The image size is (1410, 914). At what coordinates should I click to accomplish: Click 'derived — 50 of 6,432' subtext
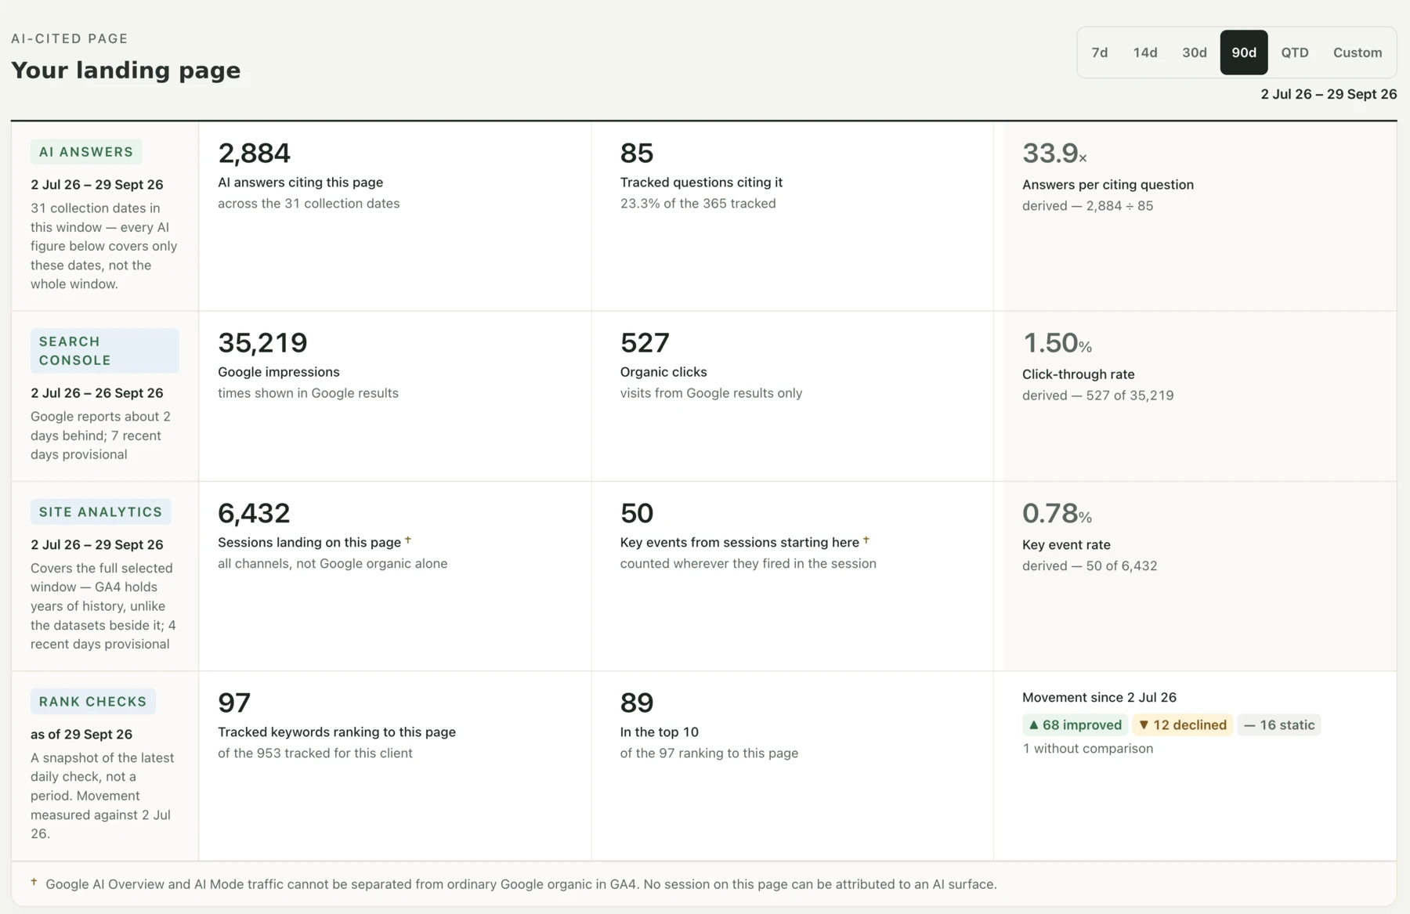pyautogui.click(x=1089, y=566)
